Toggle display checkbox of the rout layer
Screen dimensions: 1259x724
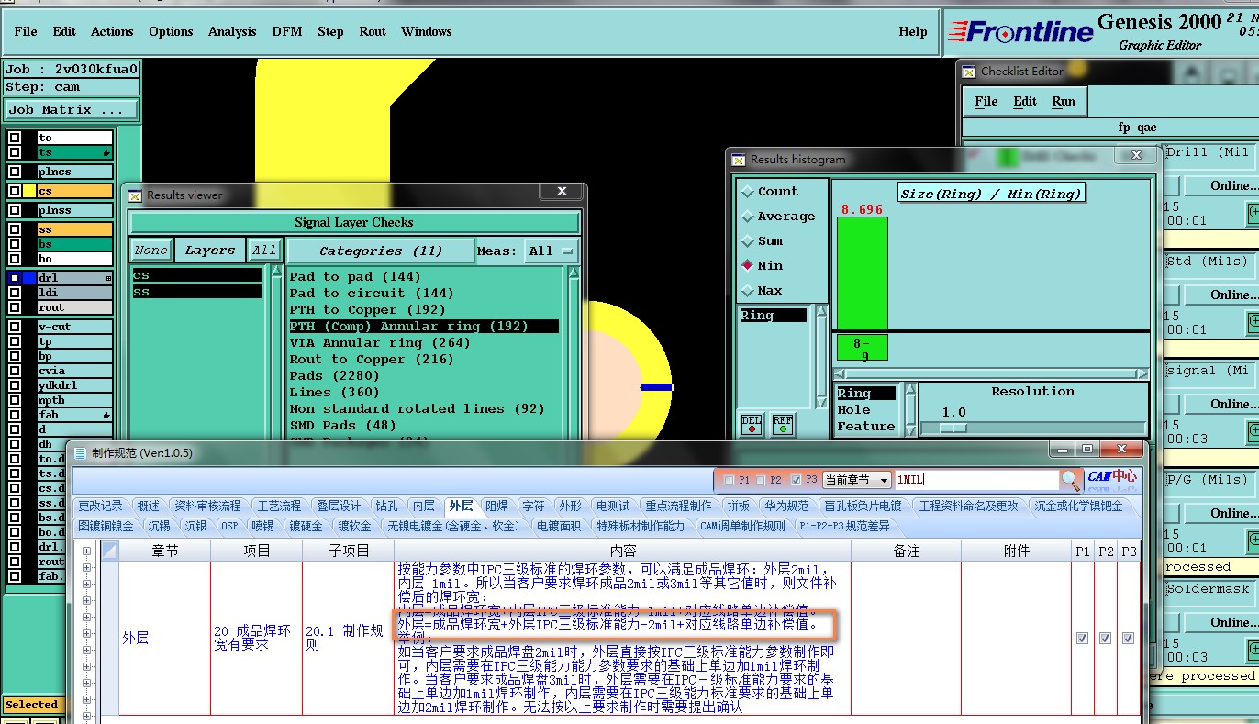point(15,307)
